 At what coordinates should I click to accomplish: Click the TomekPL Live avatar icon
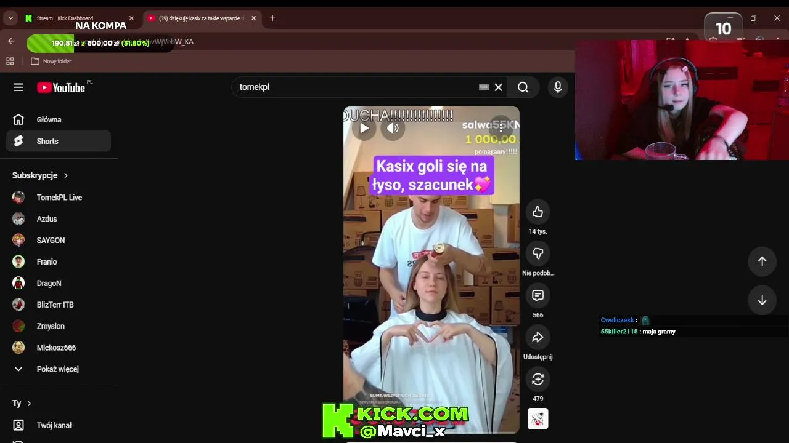point(18,198)
